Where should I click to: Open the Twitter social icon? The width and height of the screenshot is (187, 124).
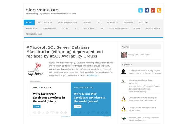tap(141, 10)
